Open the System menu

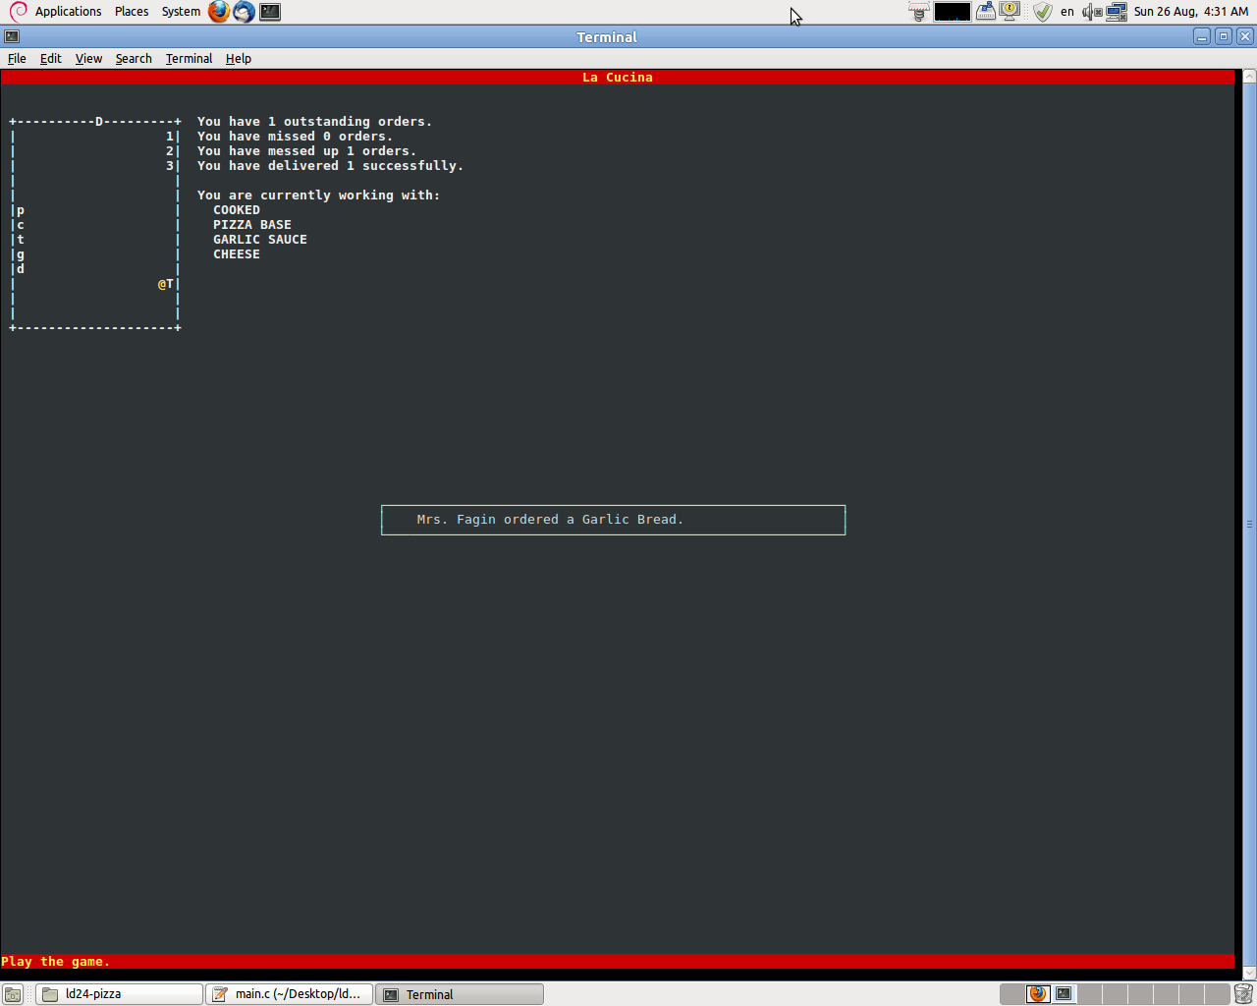point(180,11)
